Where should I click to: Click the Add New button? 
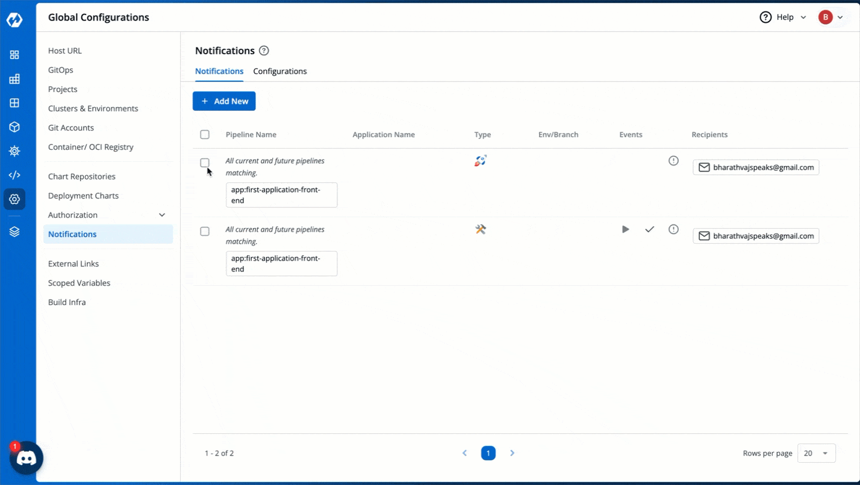[x=224, y=101]
